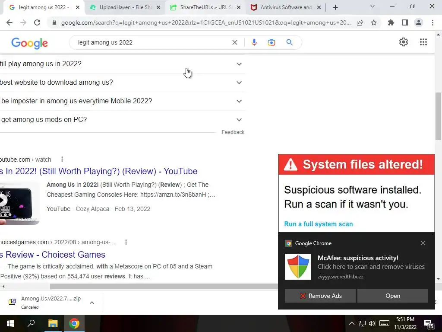Click 'System files altered!' alert header
442x332 pixels.
click(x=356, y=164)
